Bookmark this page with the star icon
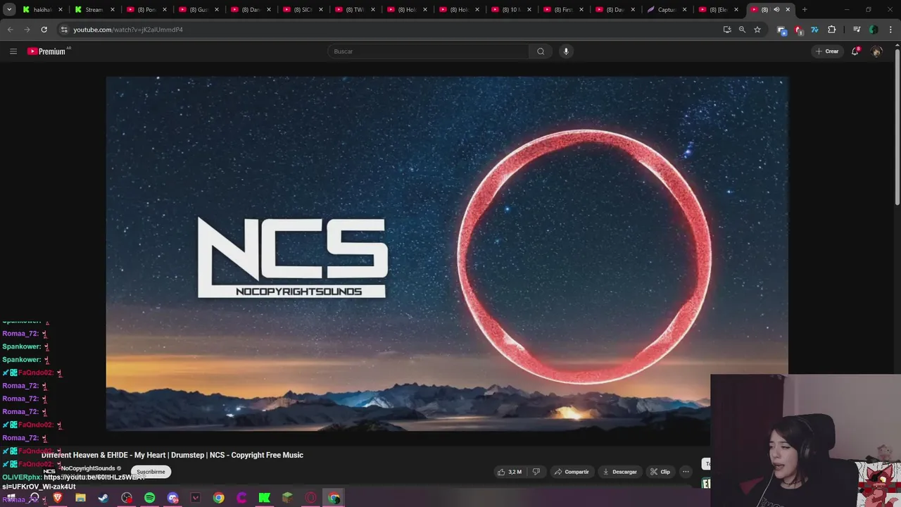This screenshot has width=901, height=507. tap(757, 30)
